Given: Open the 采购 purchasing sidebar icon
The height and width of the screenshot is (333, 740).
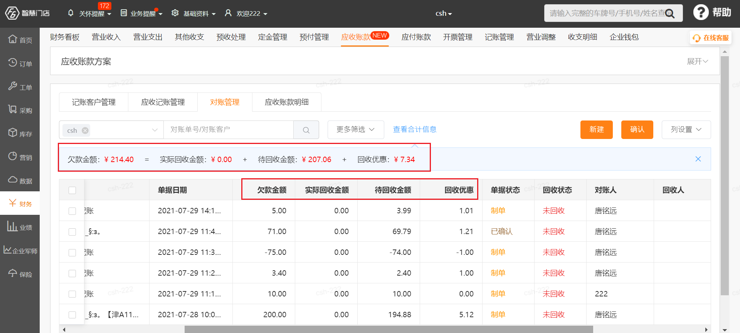Looking at the screenshot, I should click(x=13, y=109).
